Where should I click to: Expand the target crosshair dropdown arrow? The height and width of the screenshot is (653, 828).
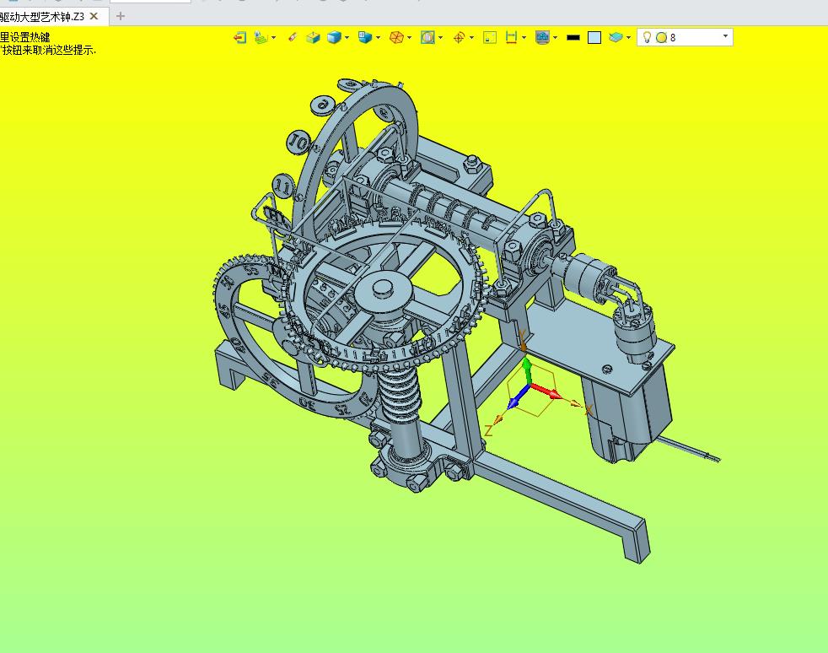(x=471, y=37)
